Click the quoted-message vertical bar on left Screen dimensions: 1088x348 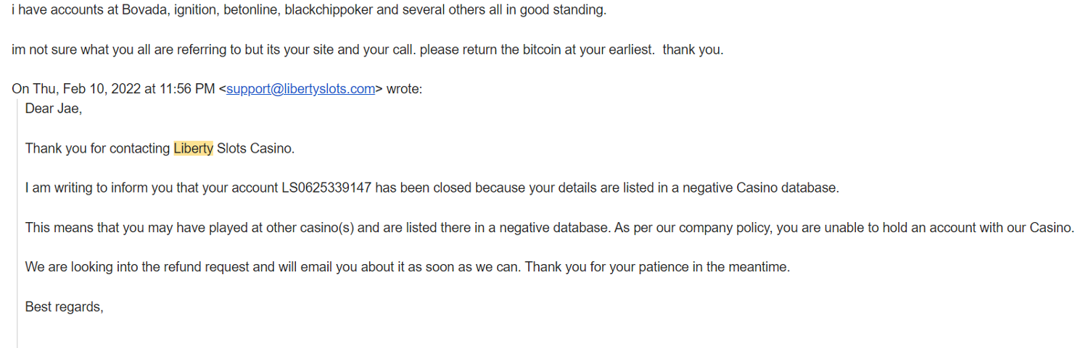[17, 217]
